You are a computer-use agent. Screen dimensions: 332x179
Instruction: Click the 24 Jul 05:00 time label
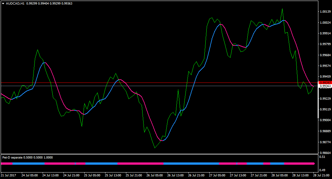click(x=30, y=175)
